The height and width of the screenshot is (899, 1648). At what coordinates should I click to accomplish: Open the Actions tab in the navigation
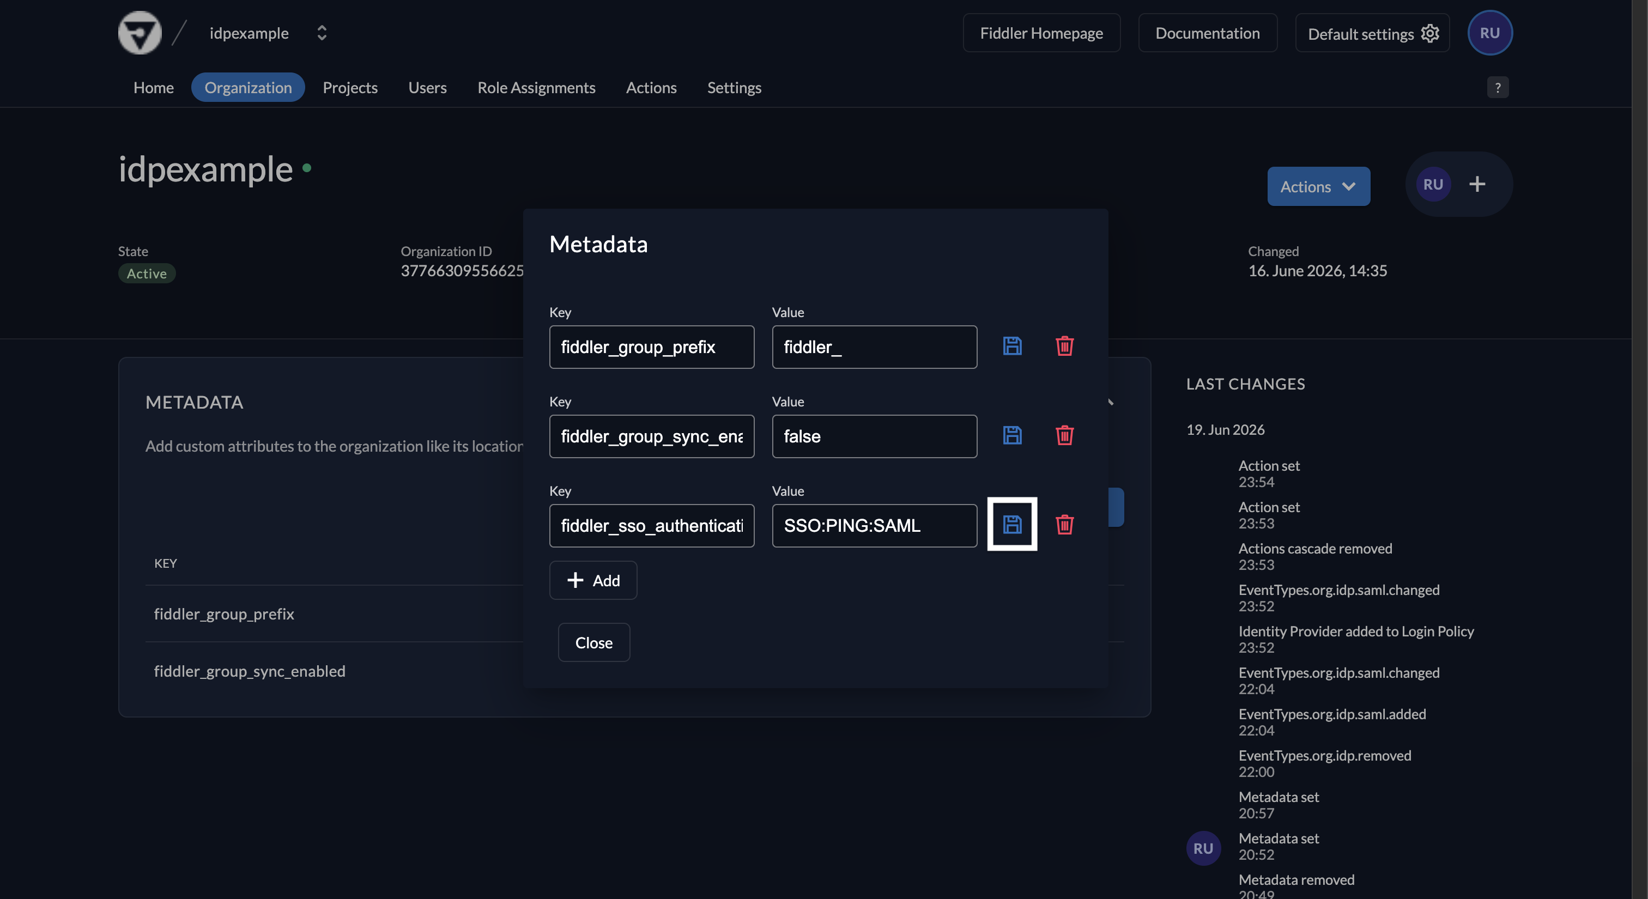coord(651,87)
